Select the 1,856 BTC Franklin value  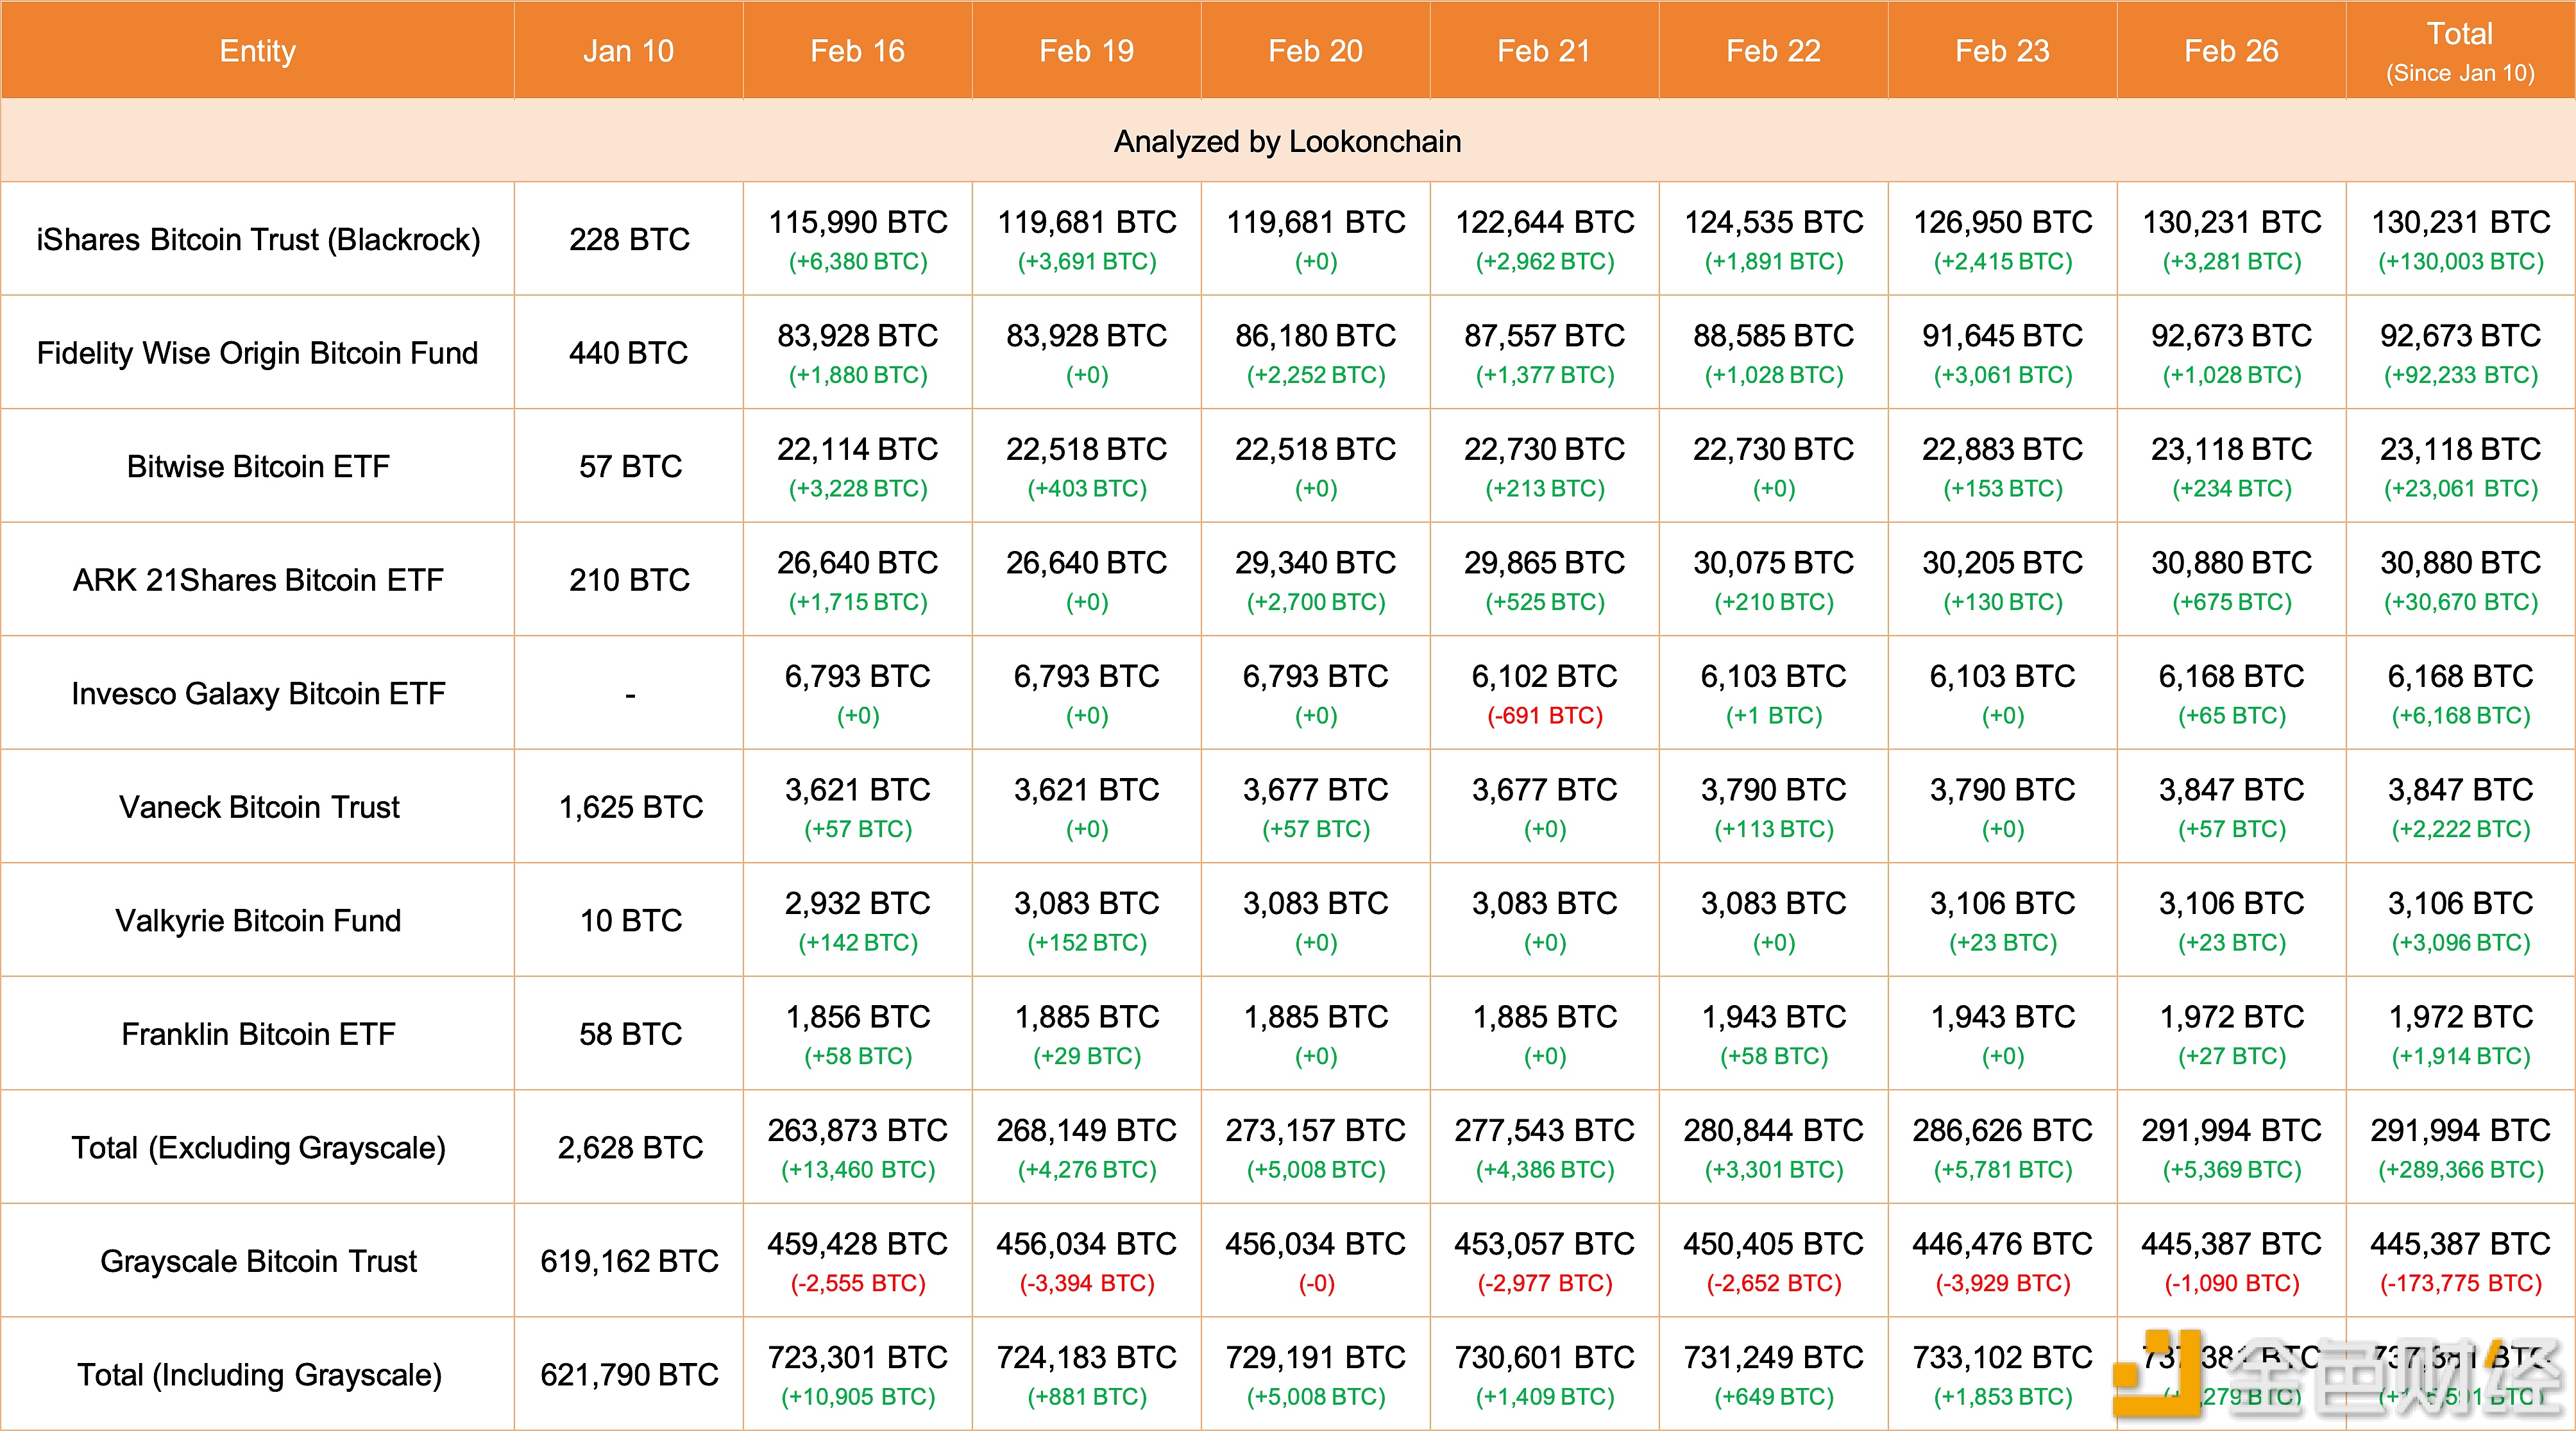pos(858,1017)
